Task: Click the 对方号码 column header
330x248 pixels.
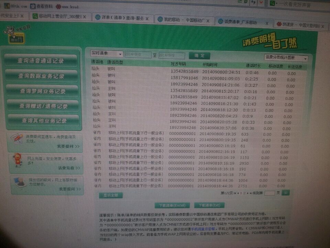Action: [x=178, y=64]
